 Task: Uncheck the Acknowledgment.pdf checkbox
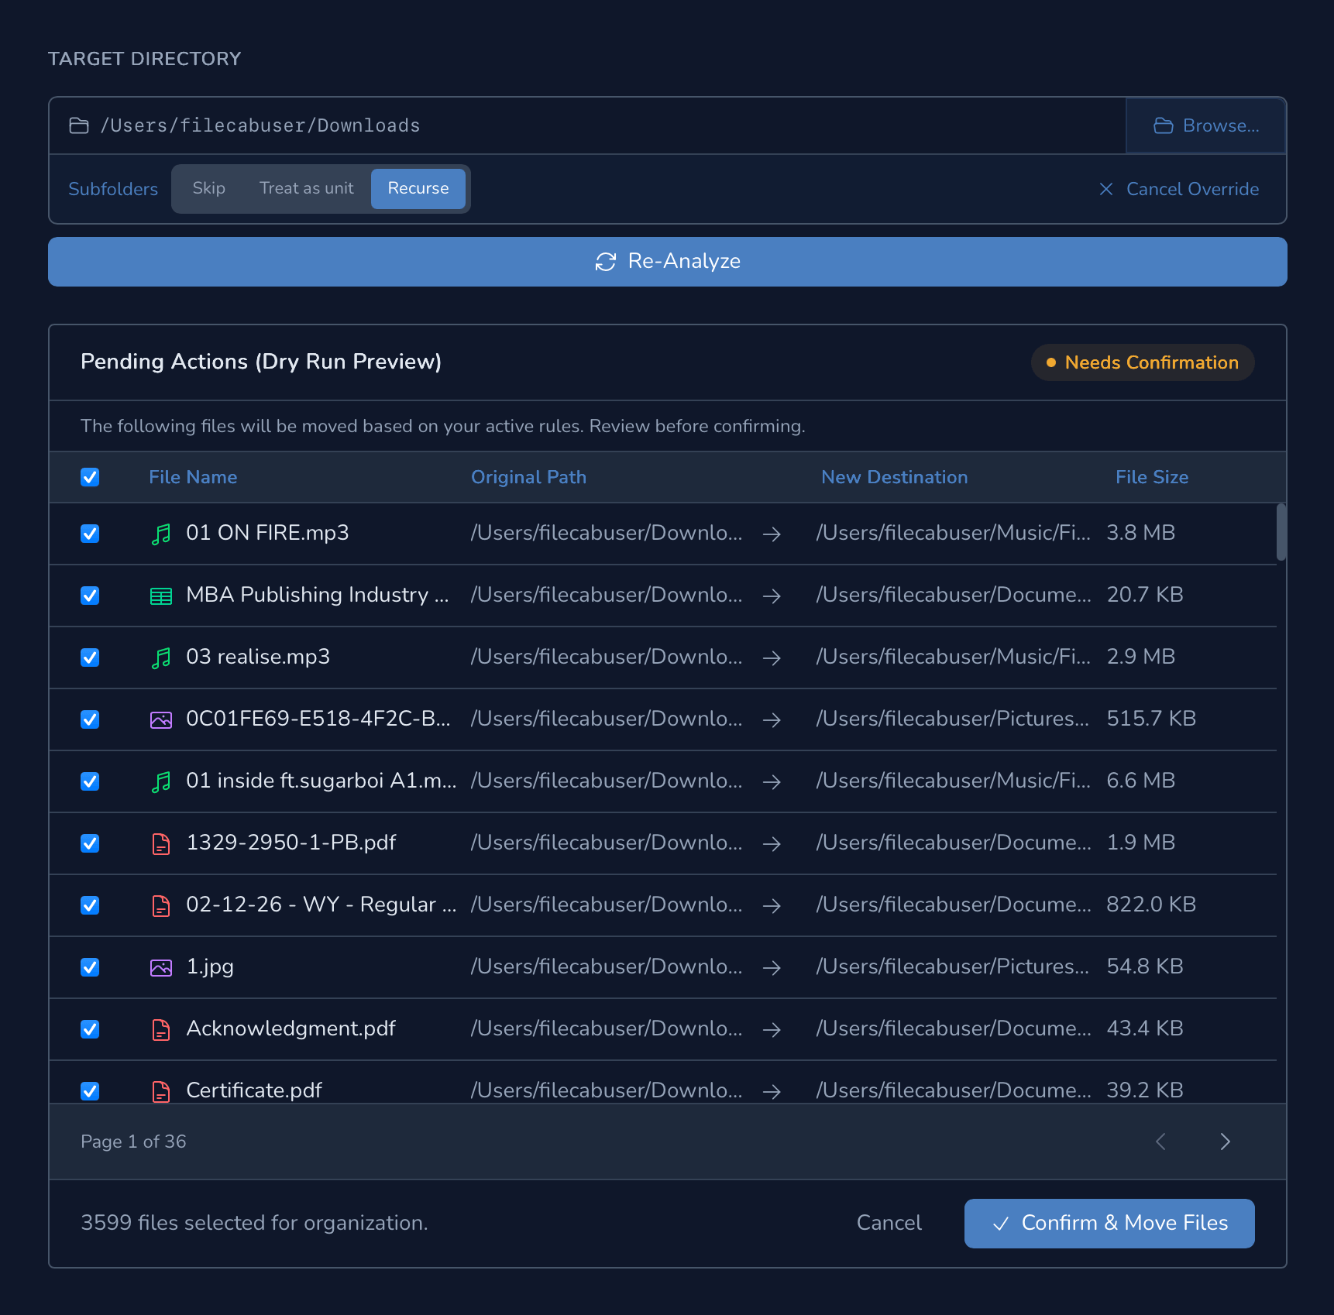click(x=90, y=1029)
